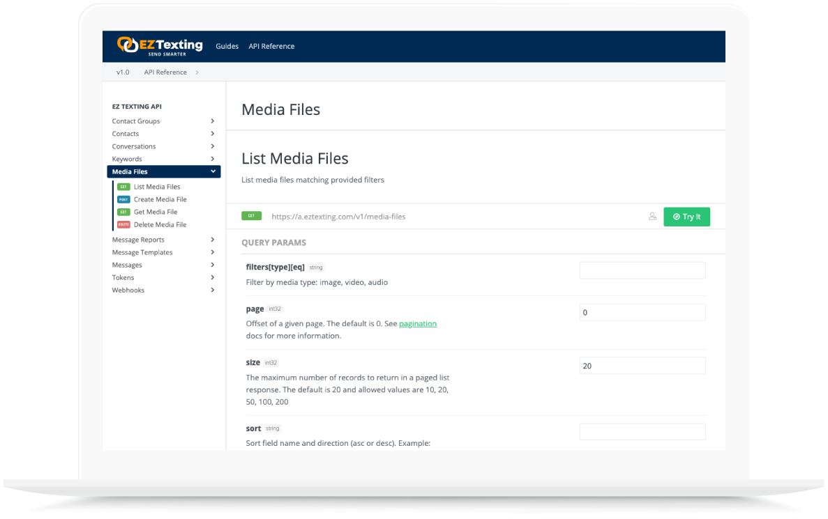This screenshot has width=828, height=519.
Task: Click the sort parameter name
Action: 253,428
